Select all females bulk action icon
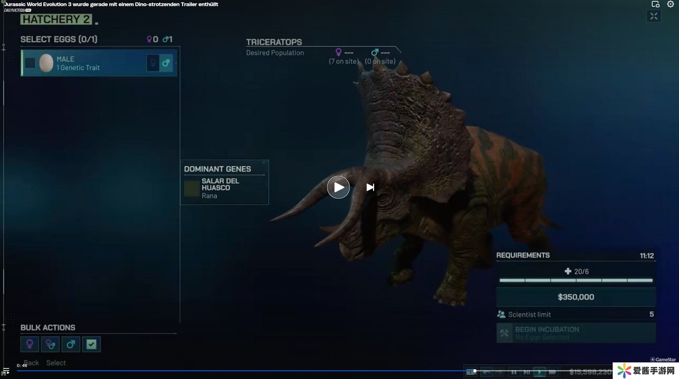The width and height of the screenshot is (679, 379). pyautogui.click(x=30, y=344)
